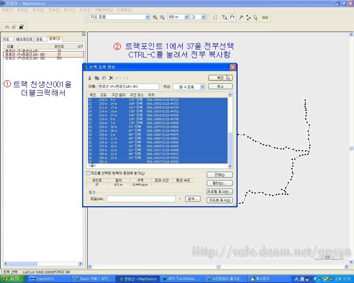354x283 pixels.
Task: Click the 지도에 표시(S) button
Action: pyautogui.click(x=219, y=200)
